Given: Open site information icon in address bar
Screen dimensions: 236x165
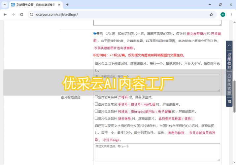Looking at the screenshot, I should tap(32, 15).
